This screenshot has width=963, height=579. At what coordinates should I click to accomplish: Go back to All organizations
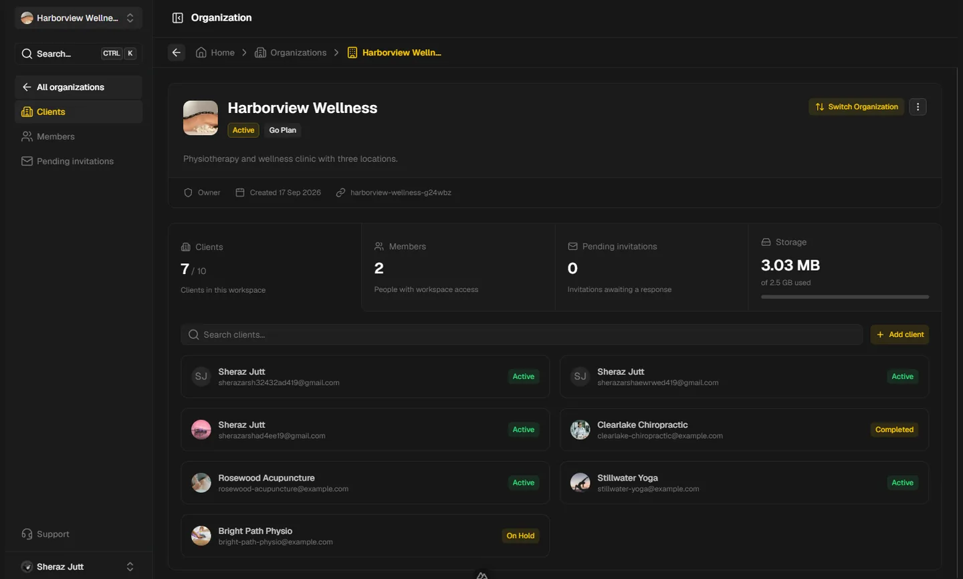click(78, 87)
